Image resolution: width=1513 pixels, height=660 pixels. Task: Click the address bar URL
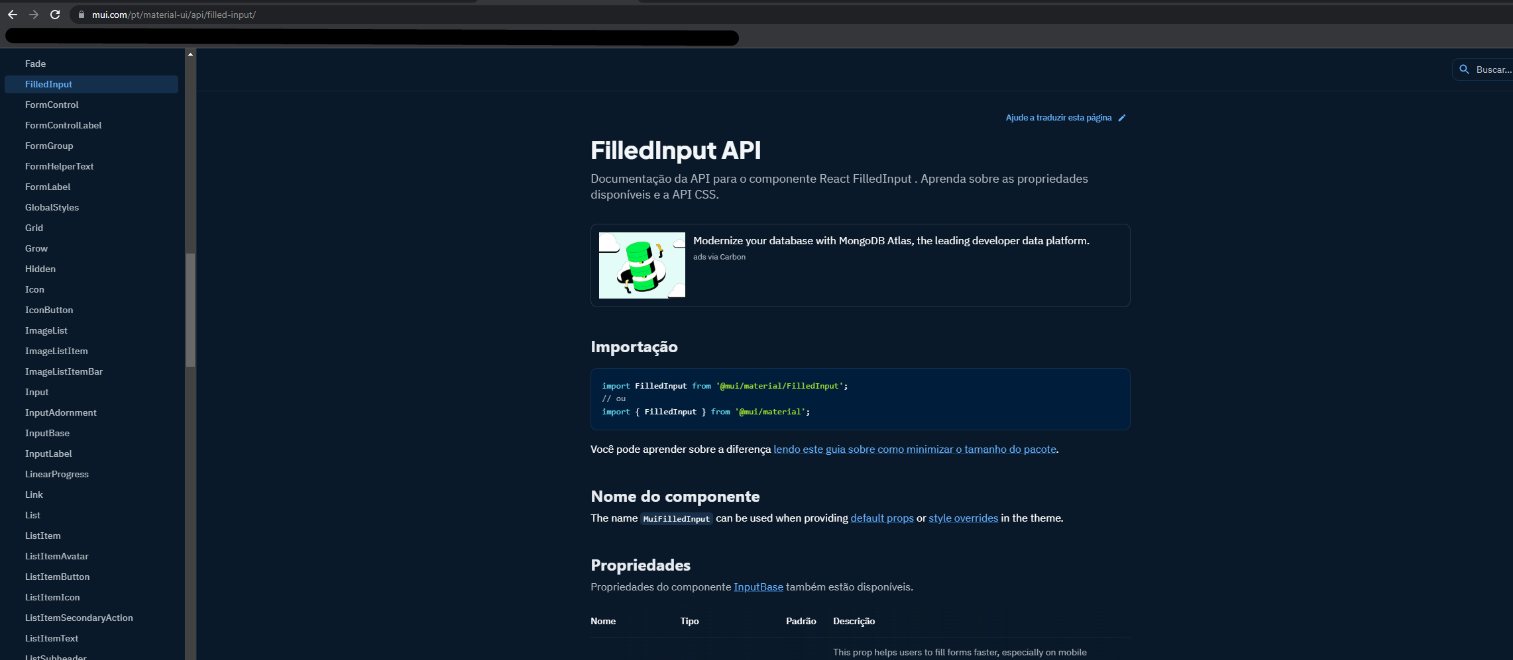point(174,15)
